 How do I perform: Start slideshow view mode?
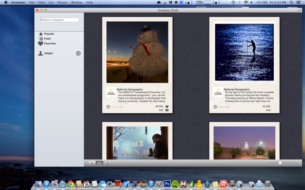click(108, 163)
